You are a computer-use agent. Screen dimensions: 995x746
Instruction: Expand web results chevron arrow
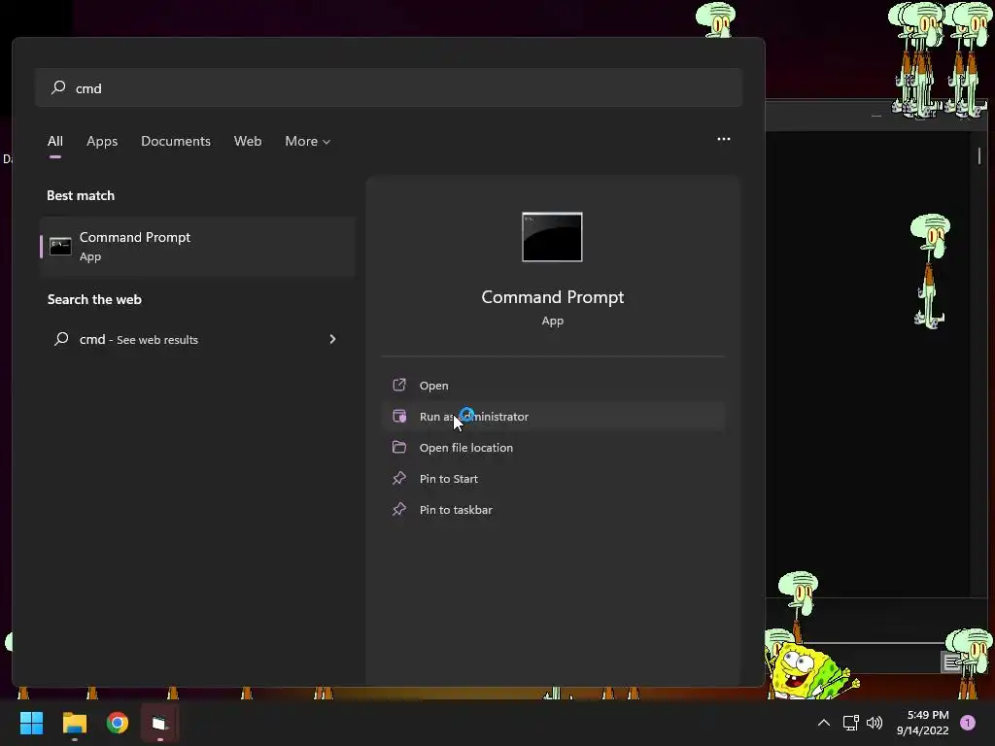point(332,339)
